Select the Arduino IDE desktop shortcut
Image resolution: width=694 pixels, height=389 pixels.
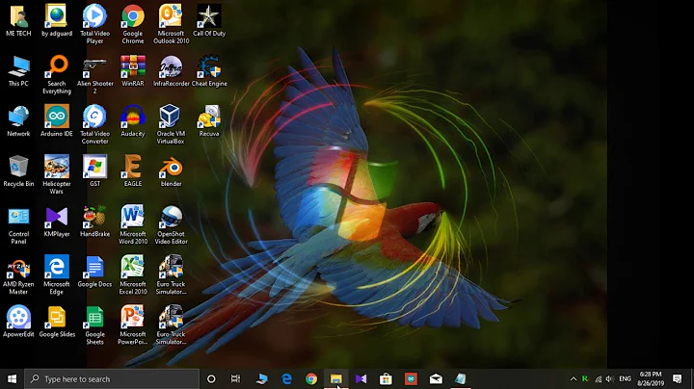(x=57, y=121)
